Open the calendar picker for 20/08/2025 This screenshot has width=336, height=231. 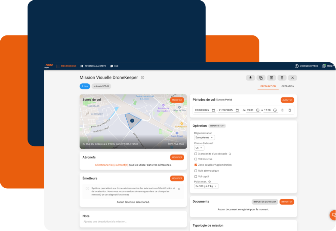(x=213, y=110)
